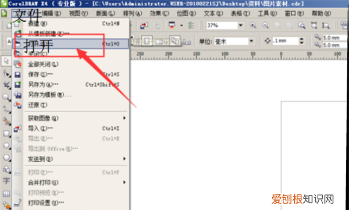Select the Rectangle tool
This screenshot has height=210, width=349.
6,134
